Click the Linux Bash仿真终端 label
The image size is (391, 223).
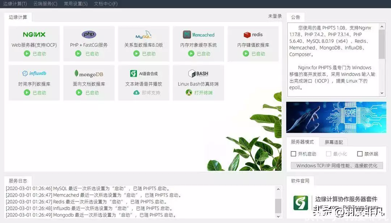pyautogui.click(x=198, y=84)
